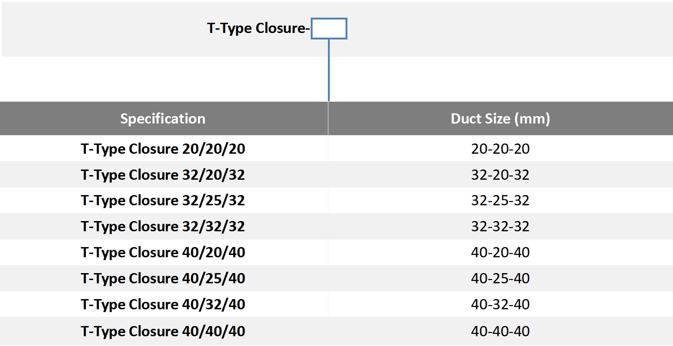Select the T-Type Closure 32/20/32 row label
673x346 pixels.
(x=163, y=175)
